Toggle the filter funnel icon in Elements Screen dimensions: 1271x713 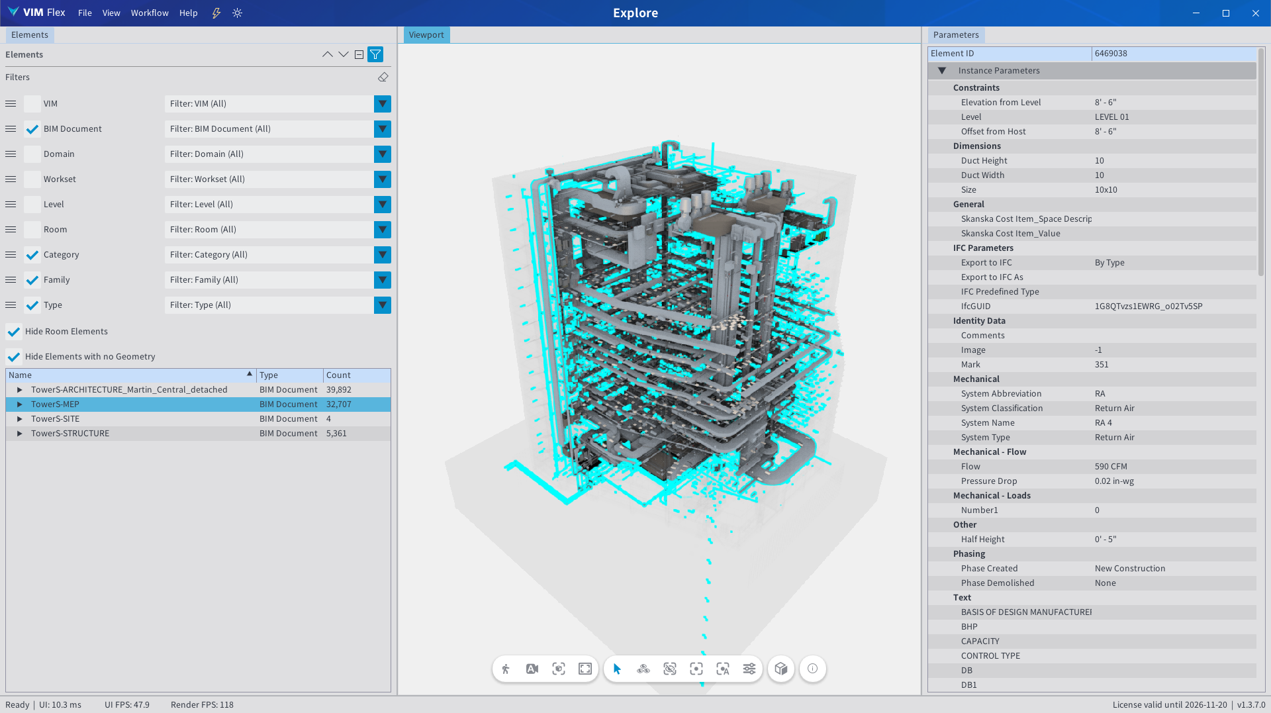(375, 54)
